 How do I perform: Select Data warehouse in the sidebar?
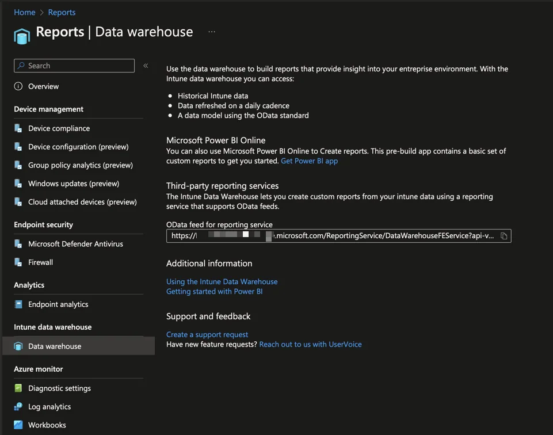[x=78, y=346]
